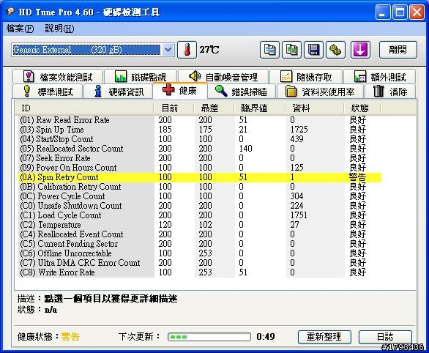
Task: Click the 警告 status in Spin Retry row
Action: click(x=357, y=177)
